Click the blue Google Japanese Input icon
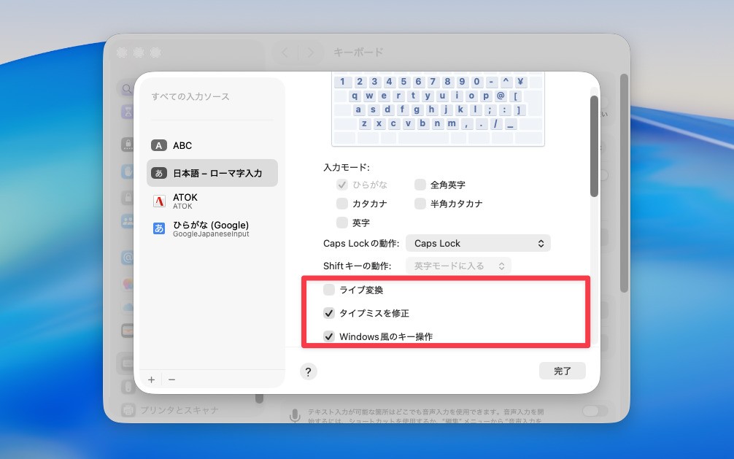The width and height of the screenshot is (734, 459). (159, 228)
